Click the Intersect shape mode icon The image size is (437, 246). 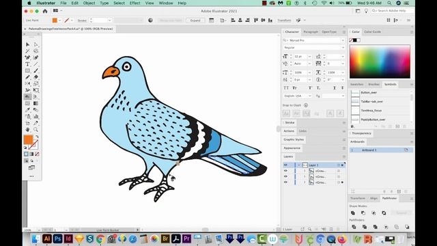click(373, 213)
